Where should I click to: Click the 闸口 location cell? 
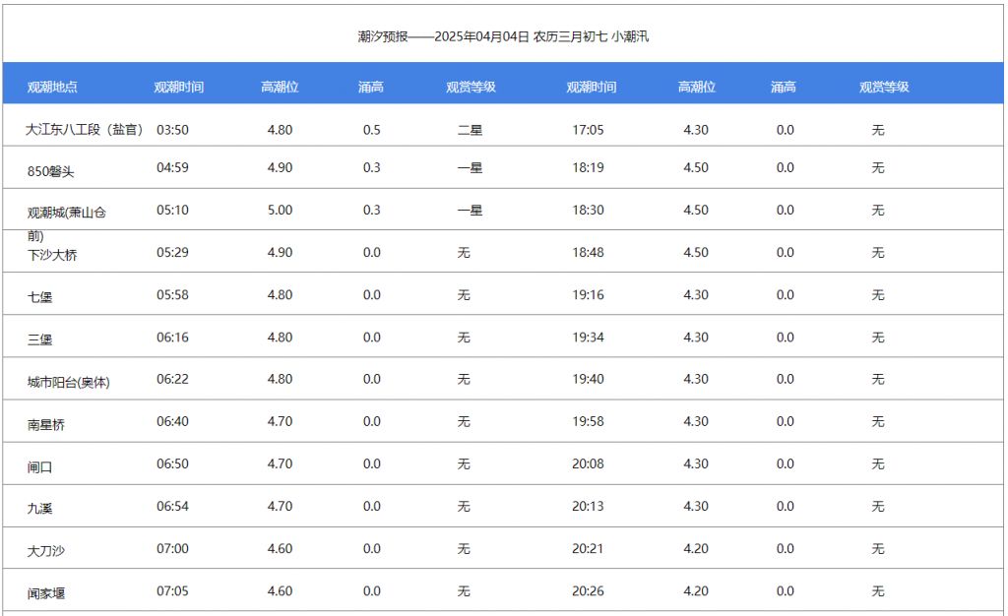40,467
